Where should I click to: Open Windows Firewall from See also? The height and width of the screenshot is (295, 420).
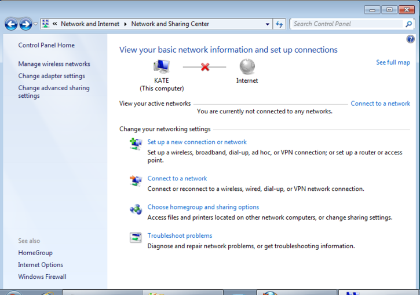[42, 277]
